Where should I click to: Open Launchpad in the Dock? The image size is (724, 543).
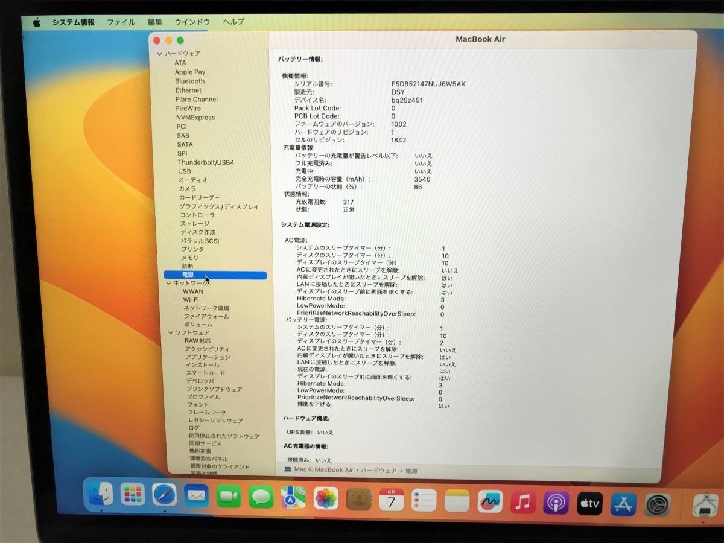[x=132, y=495]
